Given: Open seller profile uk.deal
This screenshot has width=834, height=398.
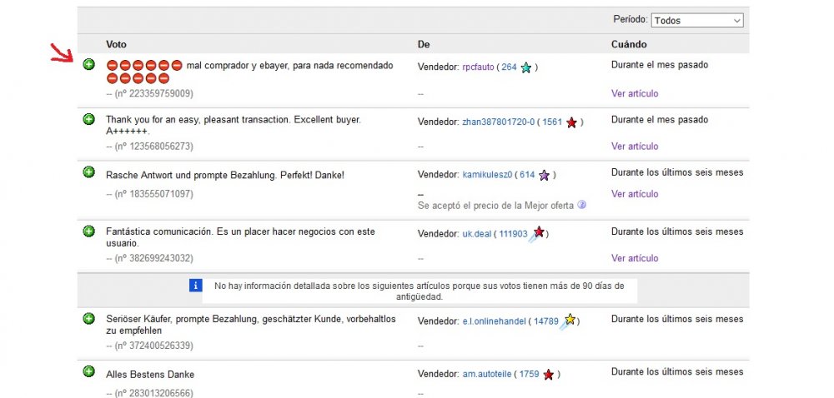Looking at the screenshot, I should (x=476, y=234).
